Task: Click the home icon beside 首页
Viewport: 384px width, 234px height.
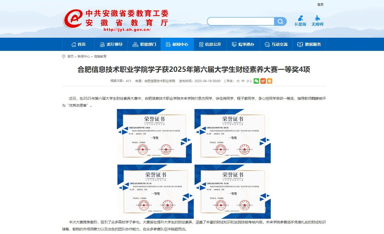Action: click(73, 44)
